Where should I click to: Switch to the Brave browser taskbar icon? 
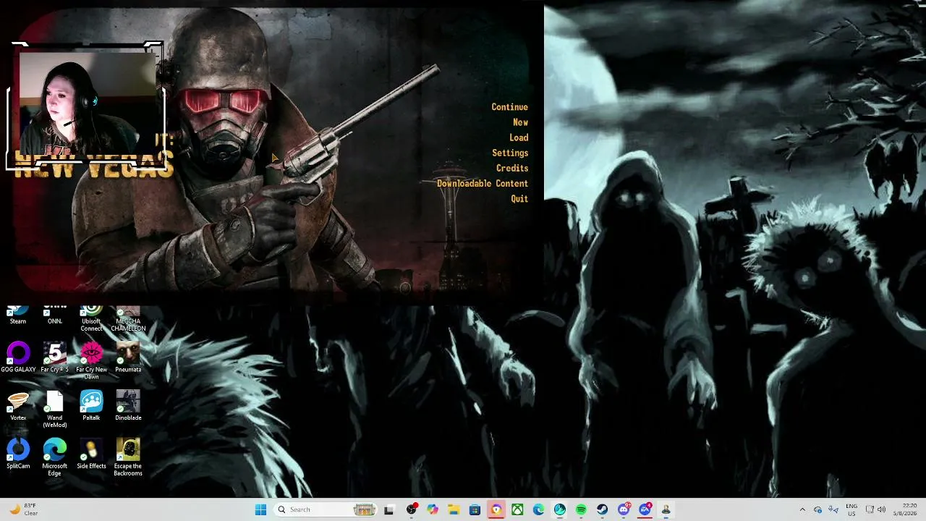[496, 509]
